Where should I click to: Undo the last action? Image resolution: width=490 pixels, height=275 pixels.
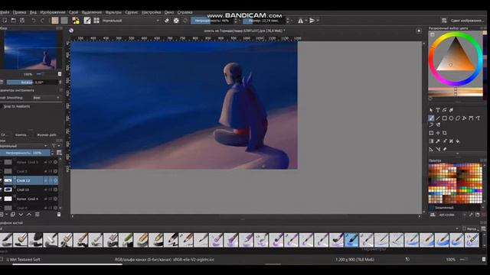click(34, 21)
